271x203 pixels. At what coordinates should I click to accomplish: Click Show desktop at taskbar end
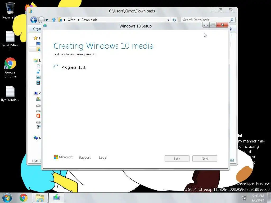[x=269, y=198]
